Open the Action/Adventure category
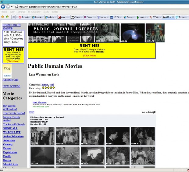189x172 pixels. point(13,137)
